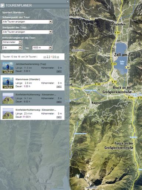
Task: Go to results page 5
Action: tap(53, 57)
